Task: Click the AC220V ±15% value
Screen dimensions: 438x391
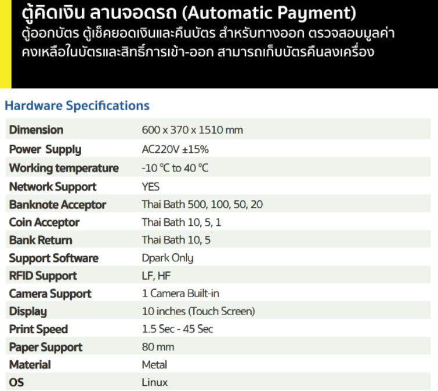Action: pyautogui.click(x=175, y=149)
